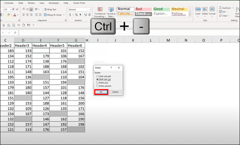Open the Formulas ribbon tab
240x145 pixels.
click(x=9, y=3)
